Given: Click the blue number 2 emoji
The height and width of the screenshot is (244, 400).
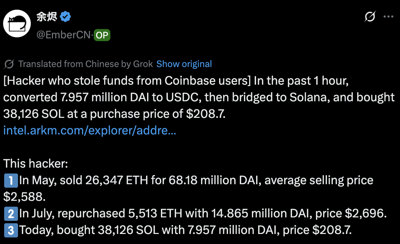Looking at the screenshot, I should pos(10,214).
